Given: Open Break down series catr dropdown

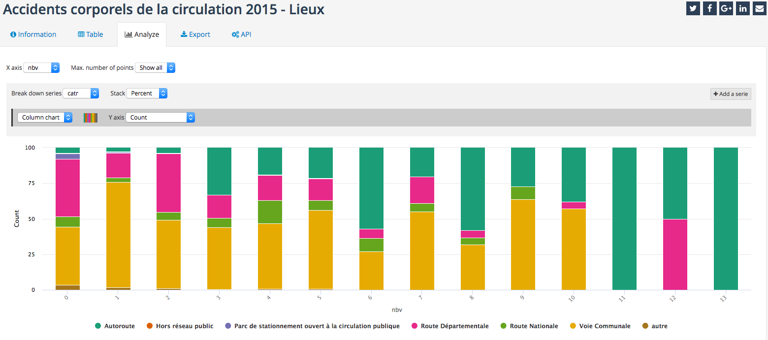Looking at the screenshot, I should click(x=81, y=93).
